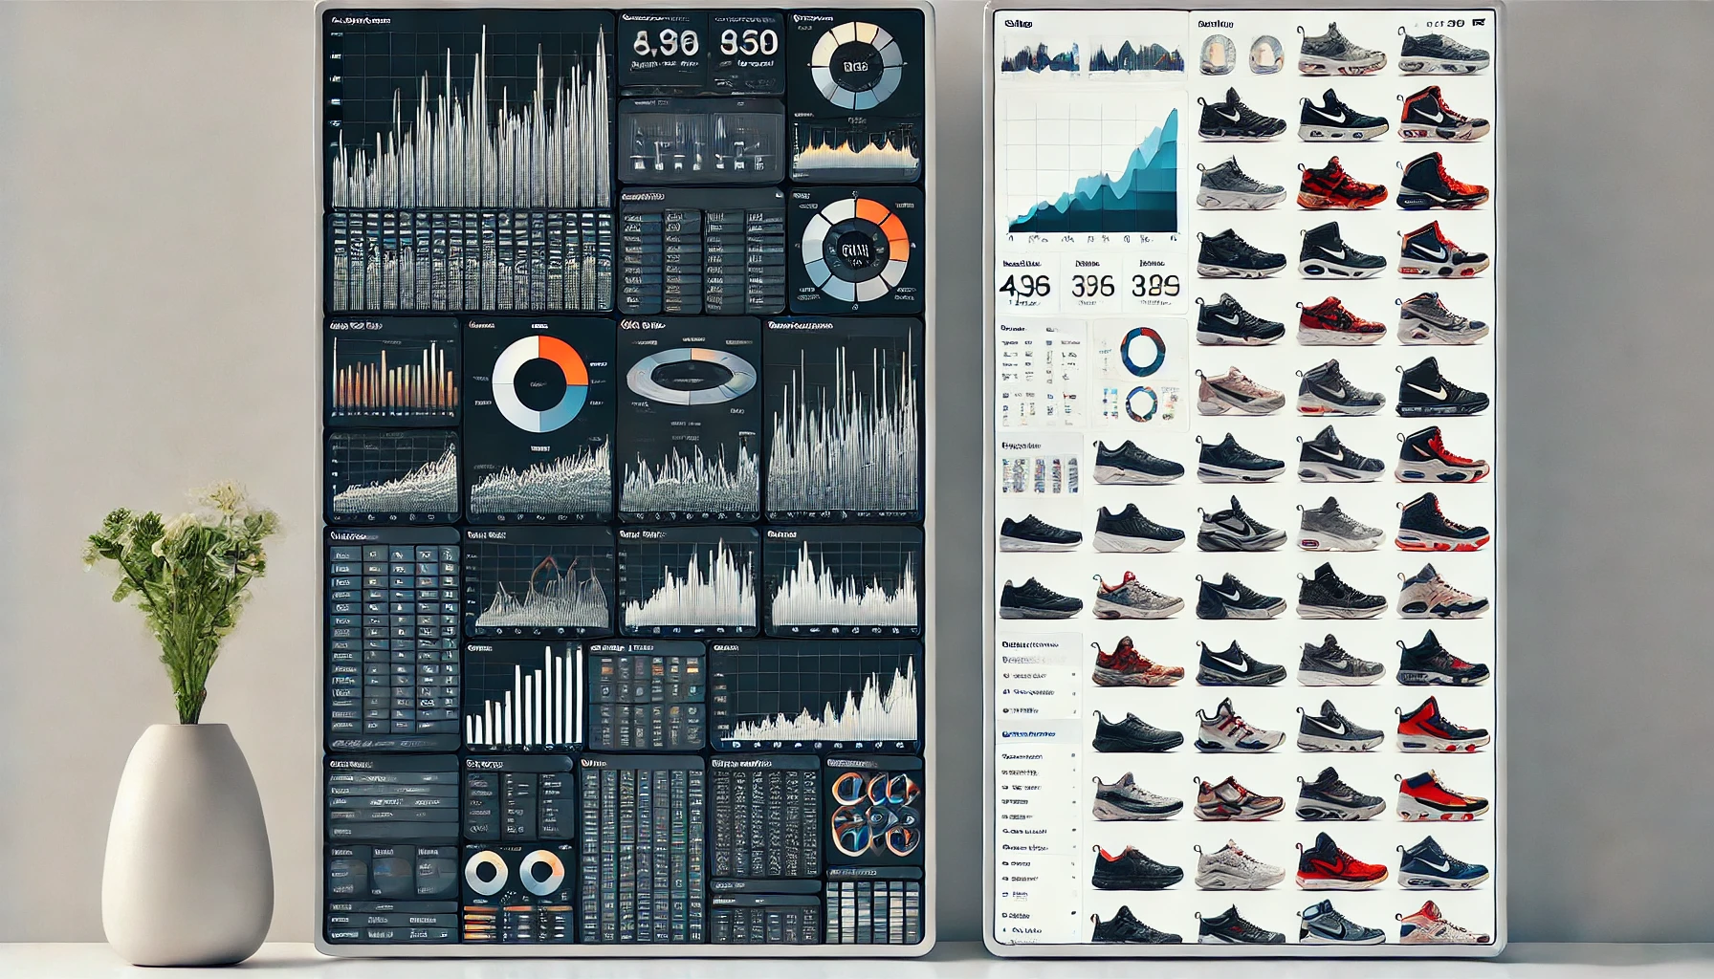
Task: Click the left mini skyline chart in white panel
Action: point(1040,56)
